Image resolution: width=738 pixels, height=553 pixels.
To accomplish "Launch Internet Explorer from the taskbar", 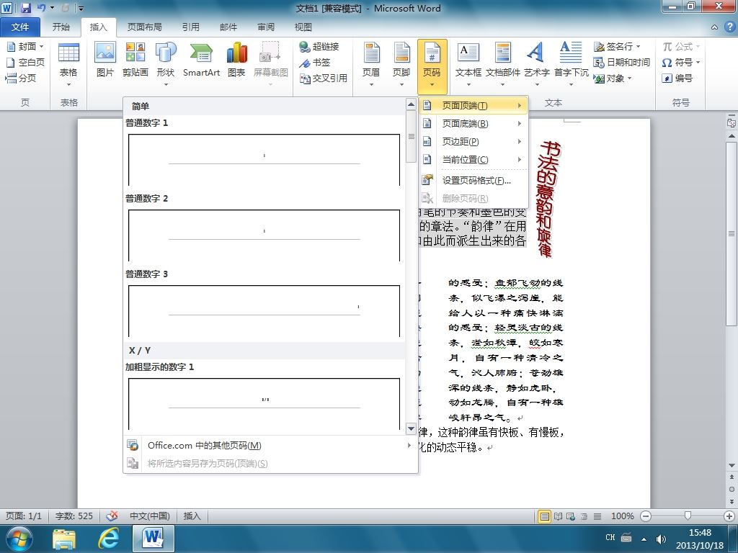I will pyautogui.click(x=108, y=539).
